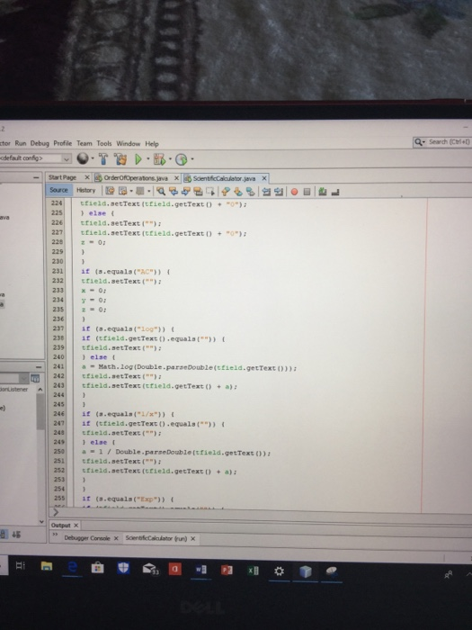Open File Explorer from taskbar

pyautogui.click(x=47, y=566)
